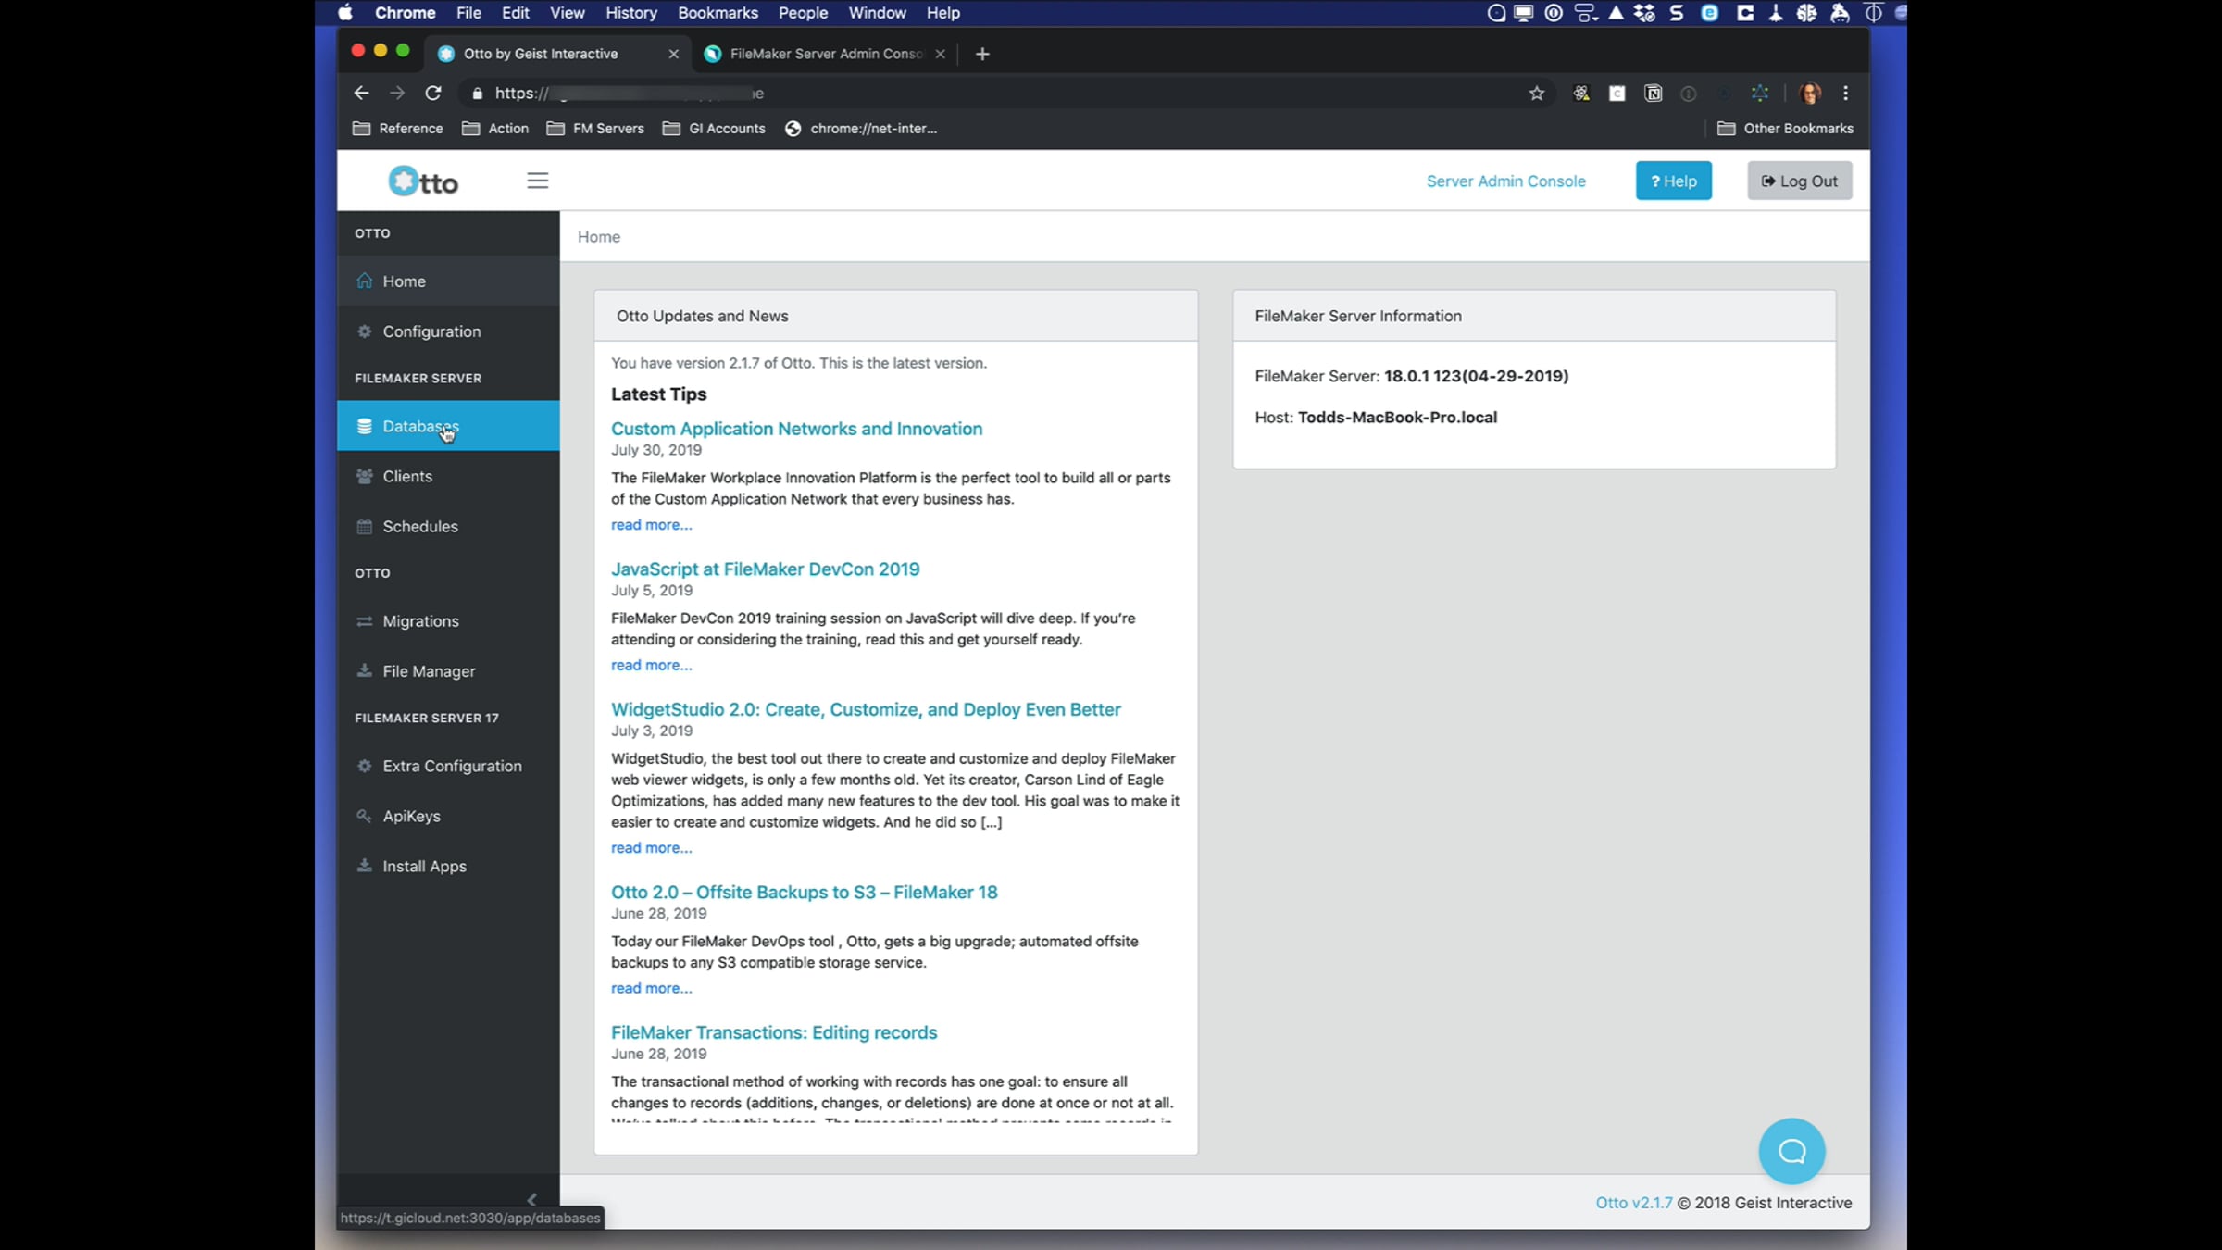Close the FileMaker Server Admin Console tab

pyautogui.click(x=940, y=54)
